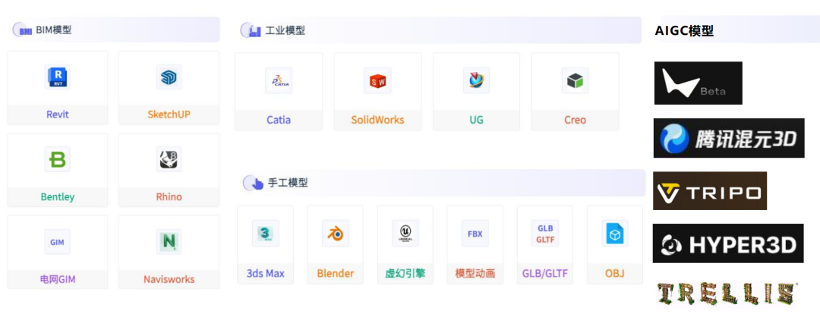Click the UG text label
Viewport: 820px width, 320px height.
(x=476, y=120)
